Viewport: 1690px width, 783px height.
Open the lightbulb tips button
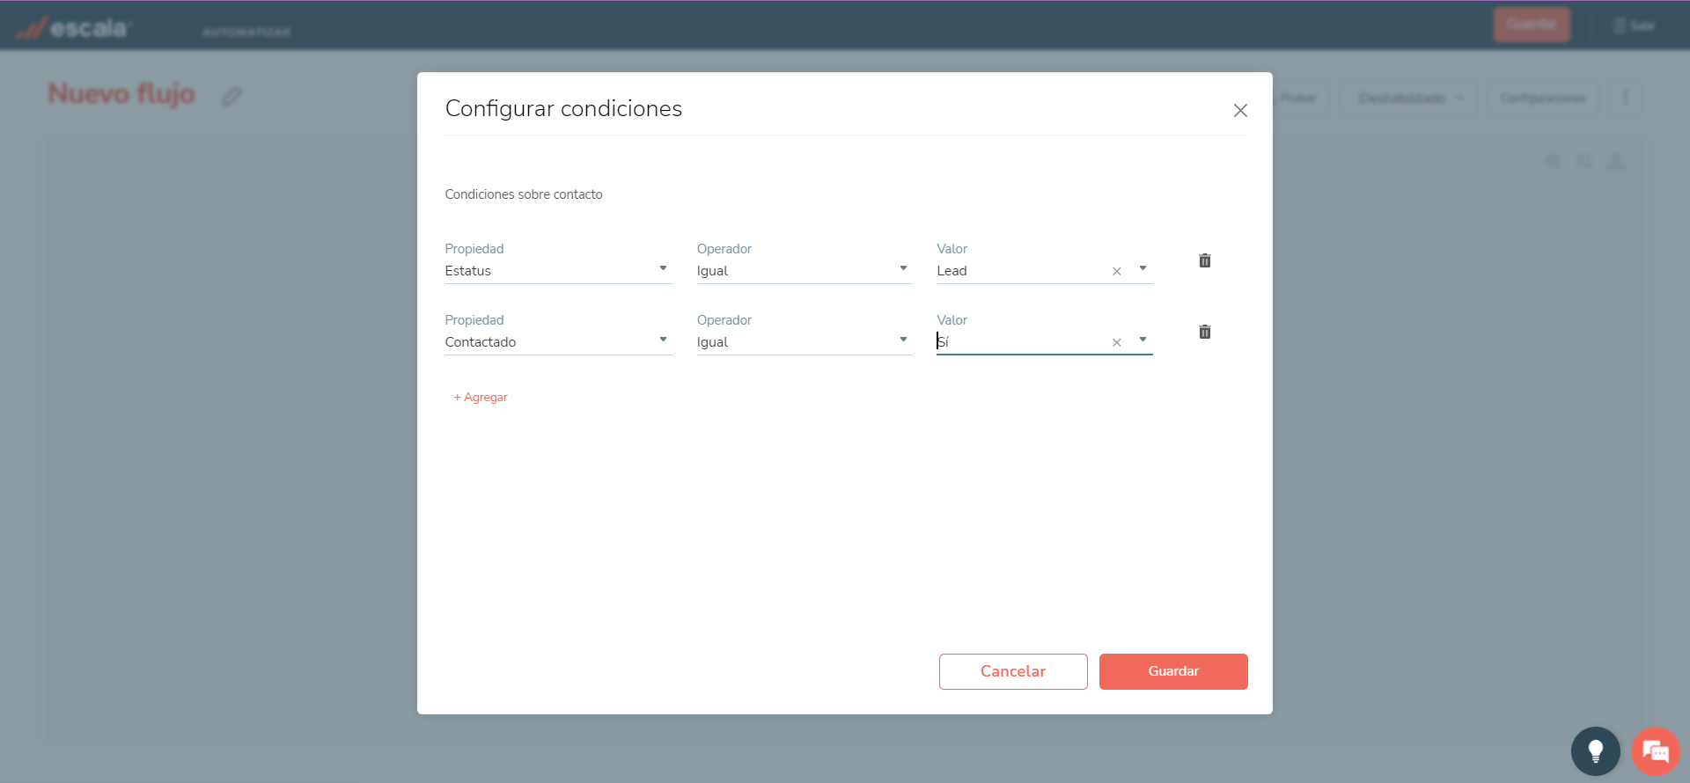1596,751
